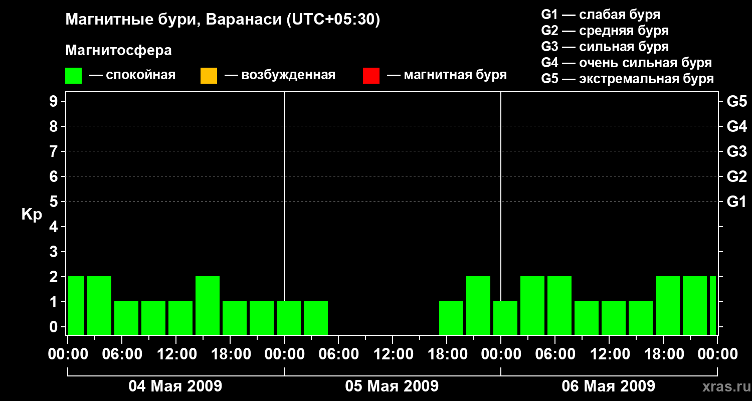Click the '— магнитная буря' legend label
This screenshot has height=401, width=752.
(x=447, y=75)
